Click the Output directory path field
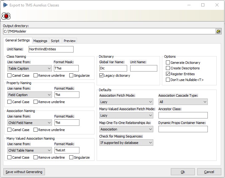The width and height of the screenshot is (225, 178). tap(109, 31)
